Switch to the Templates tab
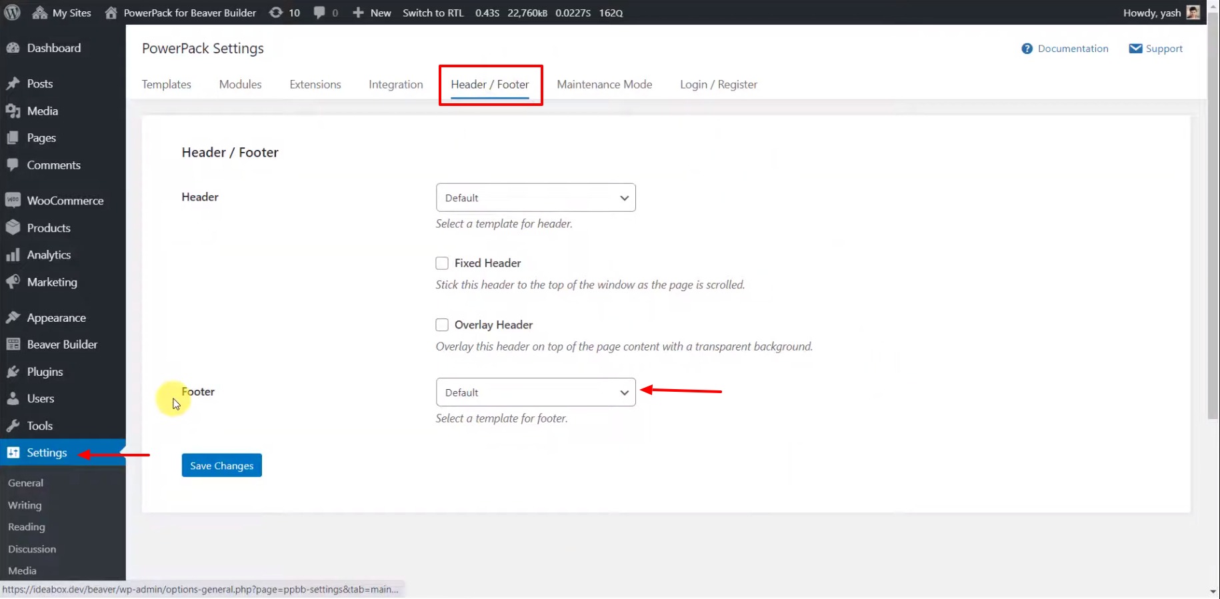1220x599 pixels. (x=167, y=85)
